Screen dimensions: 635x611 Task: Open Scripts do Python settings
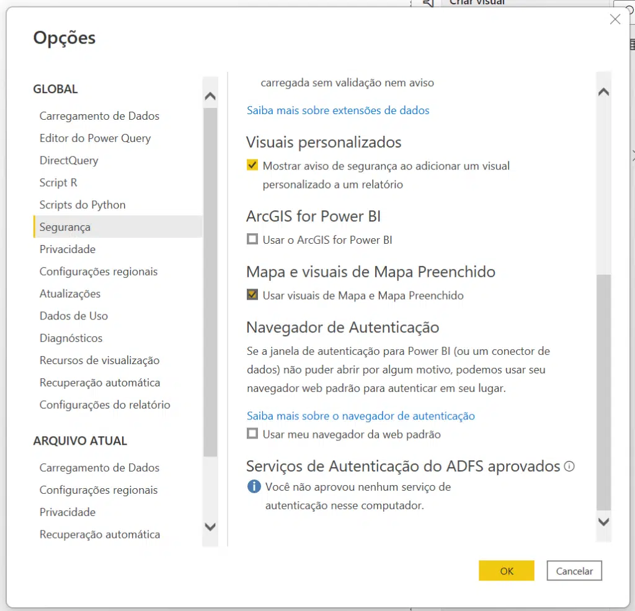coord(82,204)
